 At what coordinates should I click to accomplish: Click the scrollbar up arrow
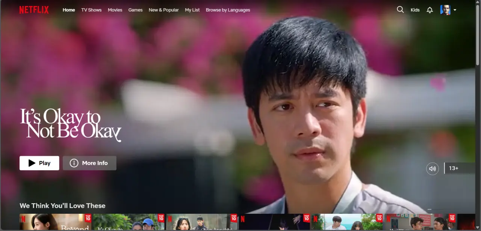click(x=478, y=3)
